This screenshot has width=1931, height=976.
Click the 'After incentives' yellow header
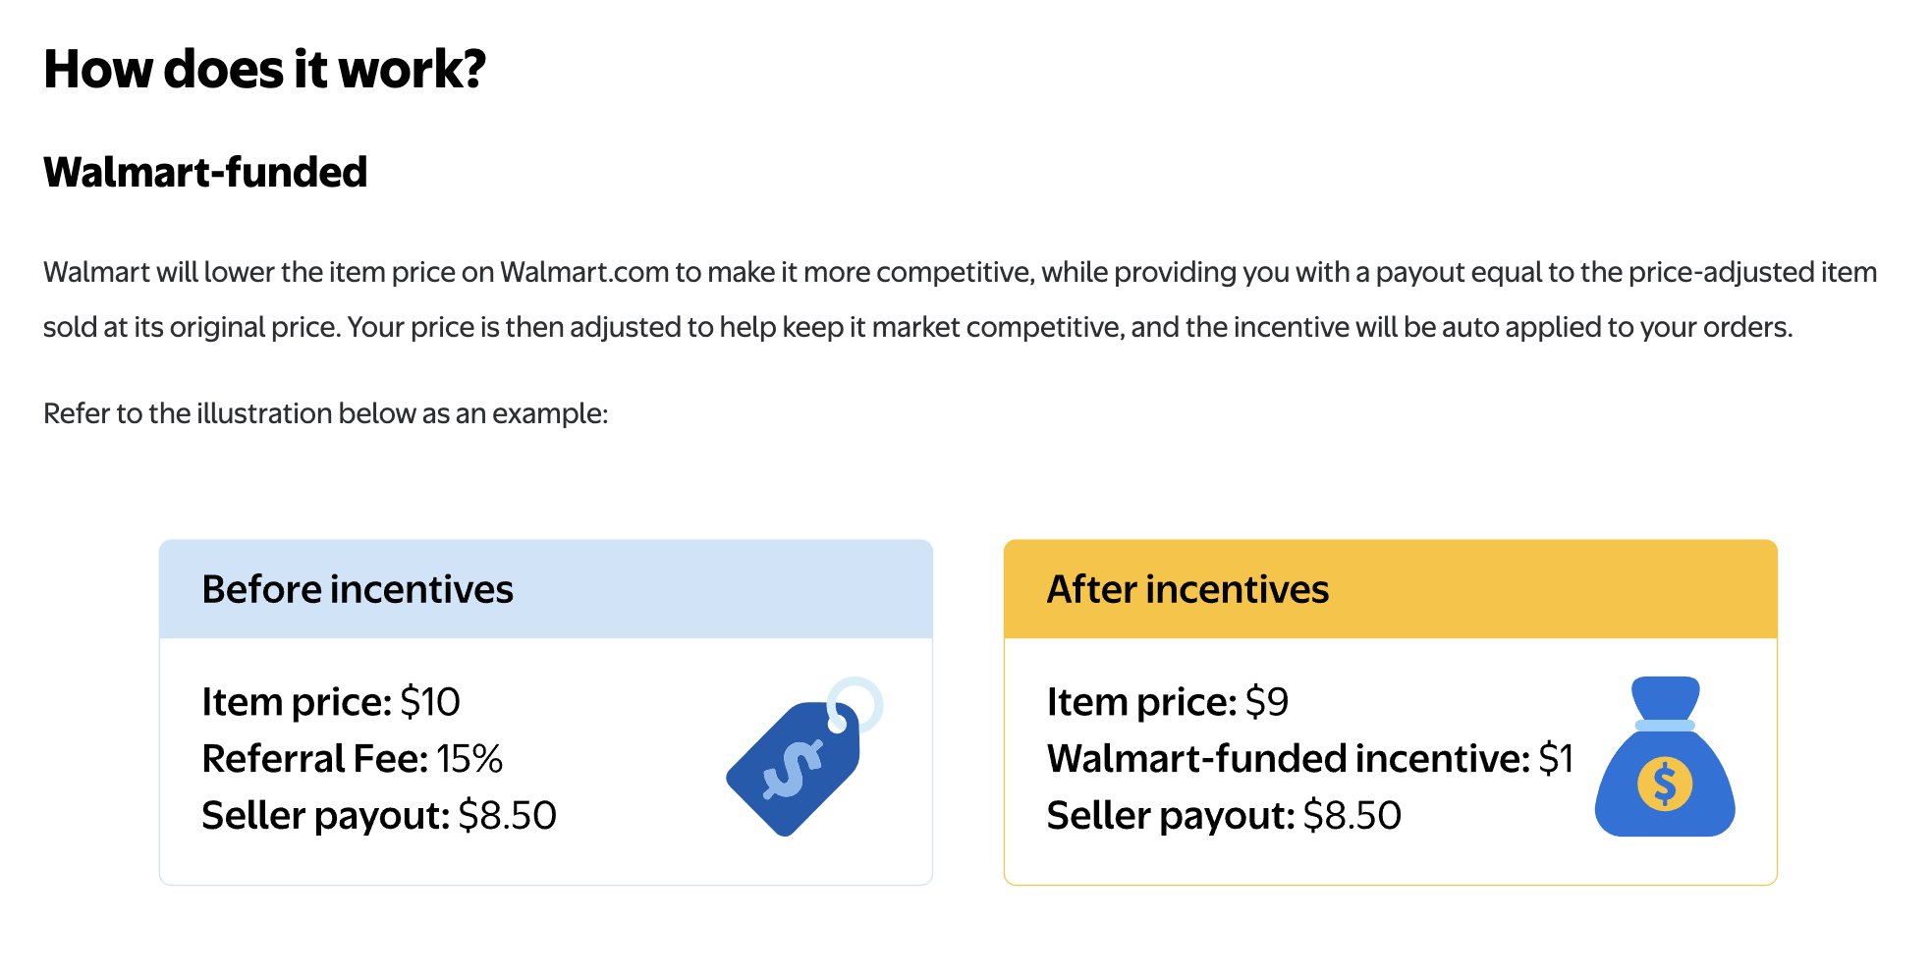[x=1391, y=589]
